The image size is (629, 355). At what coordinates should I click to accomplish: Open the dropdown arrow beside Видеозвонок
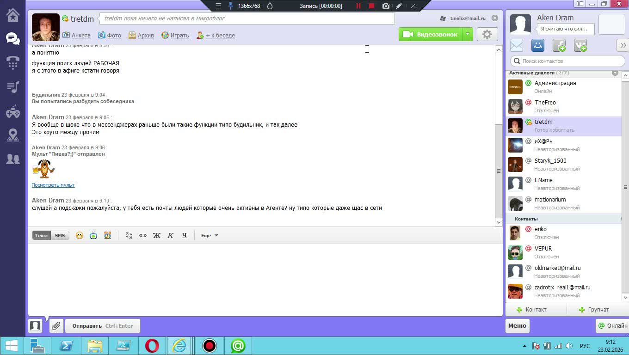tap(468, 34)
